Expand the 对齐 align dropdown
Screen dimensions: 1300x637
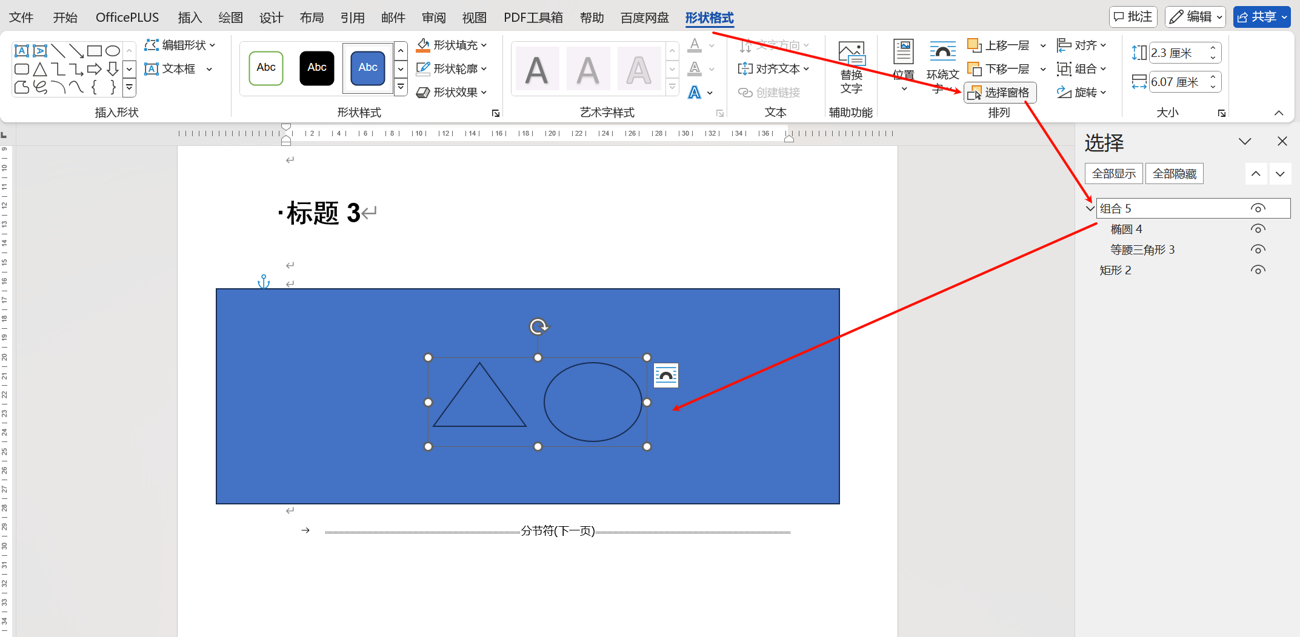point(1103,45)
